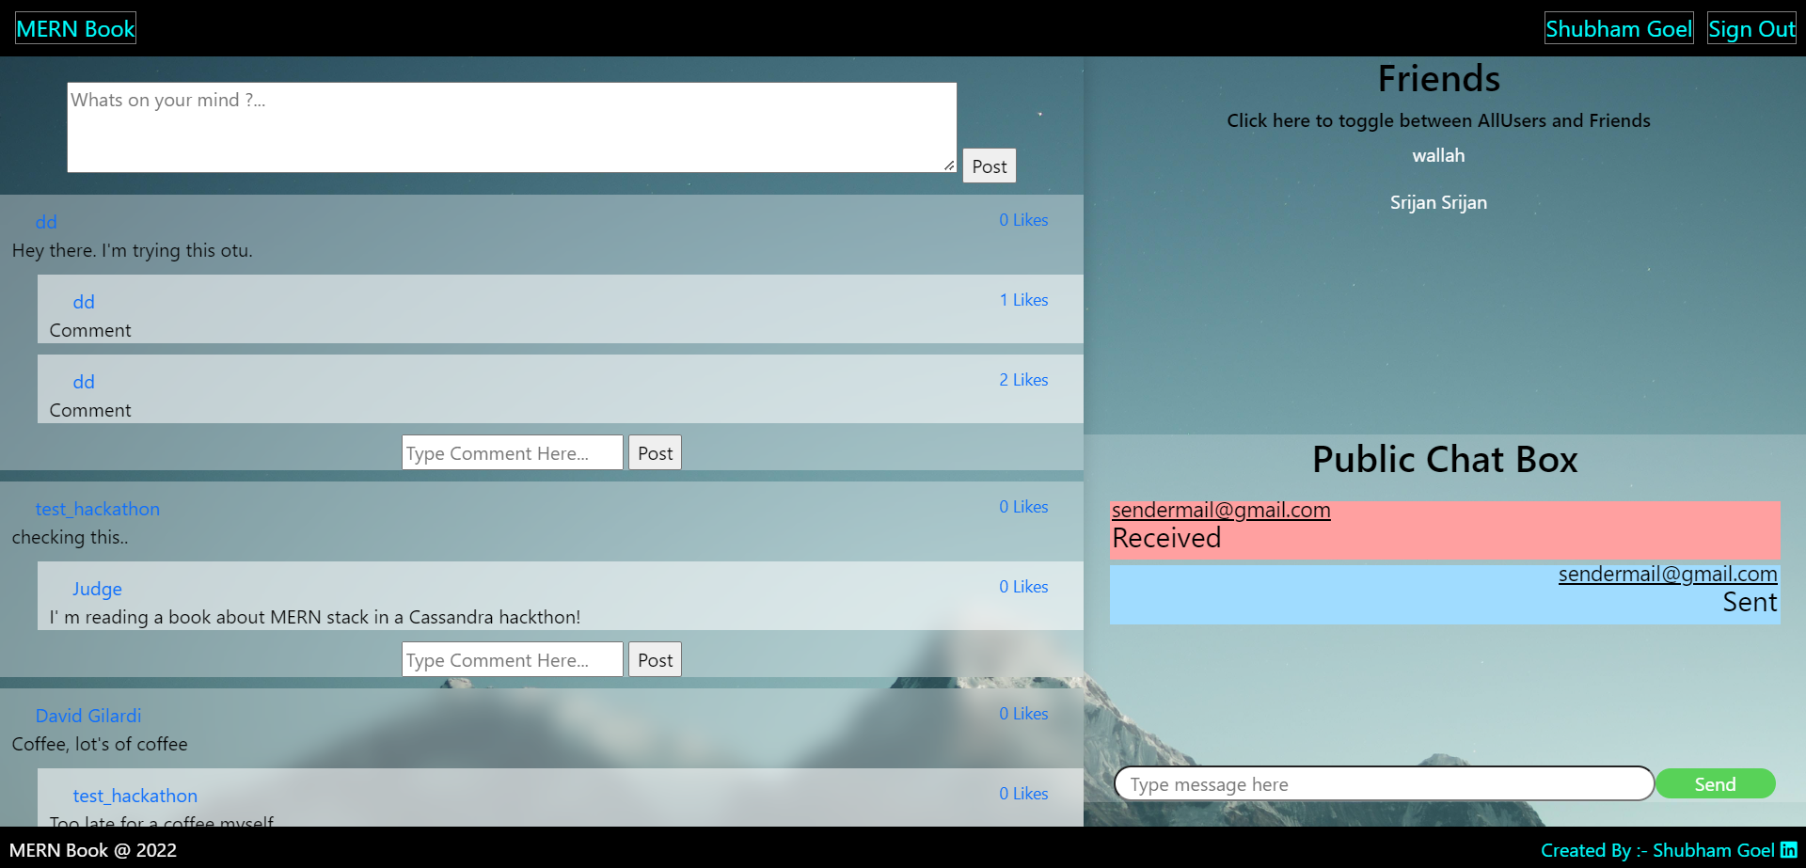The height and width of the screenshot is (868, 1806).
Task: Open Shubham Goel profile link
Action: [1618, 28]
